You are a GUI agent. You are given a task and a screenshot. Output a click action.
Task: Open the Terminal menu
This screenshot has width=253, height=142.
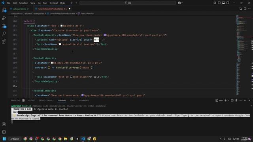pos(54,3)
